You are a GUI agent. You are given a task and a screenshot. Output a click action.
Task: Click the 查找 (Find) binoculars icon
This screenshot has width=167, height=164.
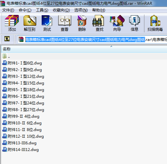98,21
